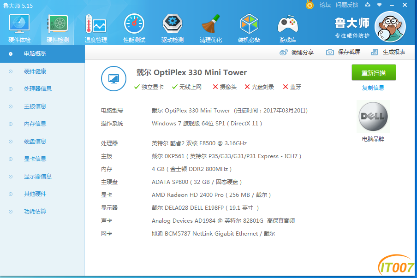Click the computer monitor circle icon

tap(113, 79)
